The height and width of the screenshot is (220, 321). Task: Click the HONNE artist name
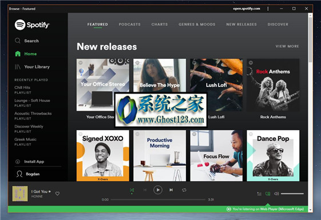(x=37, y=197)
